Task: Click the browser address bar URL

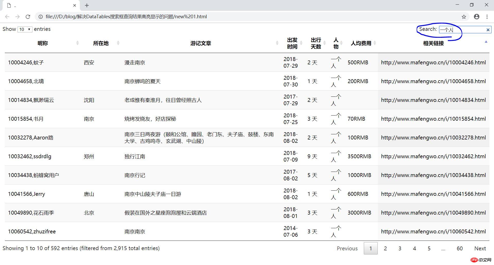Action: (x=126, y=17)
